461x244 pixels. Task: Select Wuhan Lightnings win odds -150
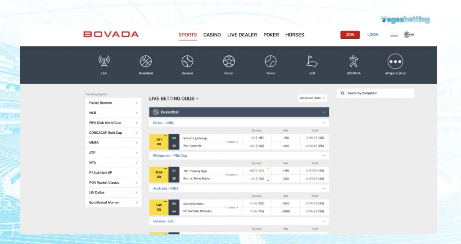(285, 138)
